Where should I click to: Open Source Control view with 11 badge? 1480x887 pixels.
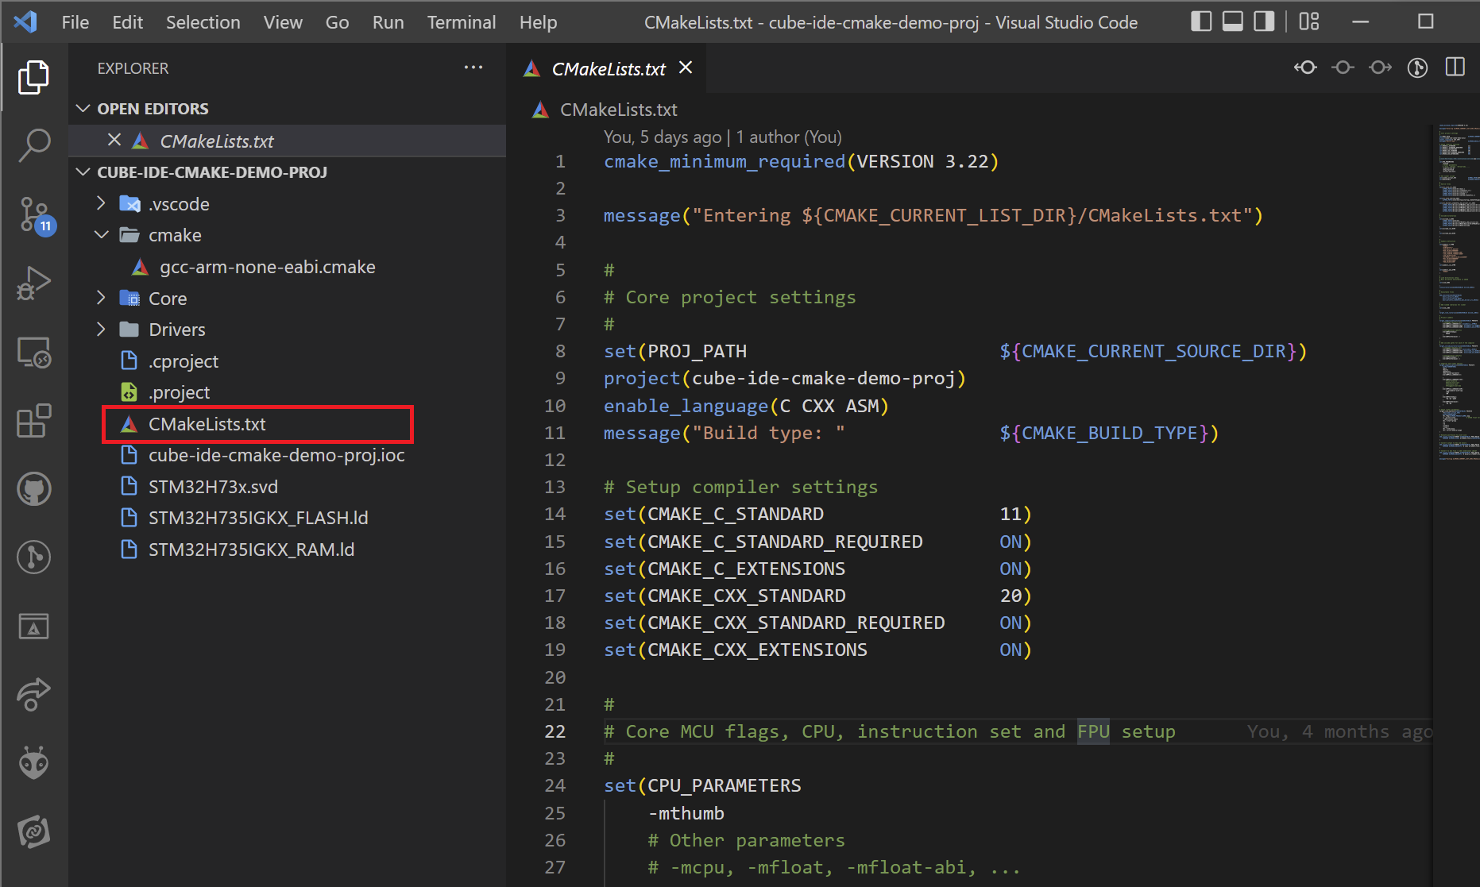(x=35, y=216)
